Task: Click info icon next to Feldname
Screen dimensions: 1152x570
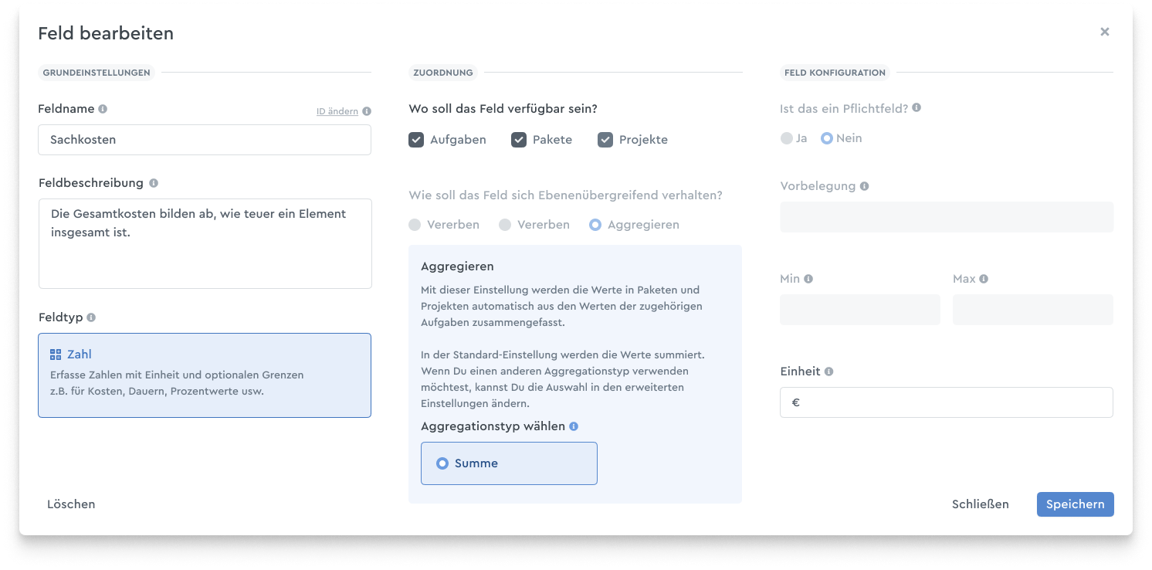Action: click(103, 109)
